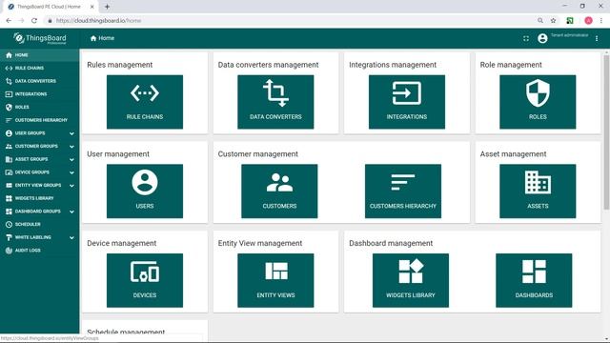Close the ThingsBoard PE Cloud tab
The image size is (610, 343).
tap(91, 7)
